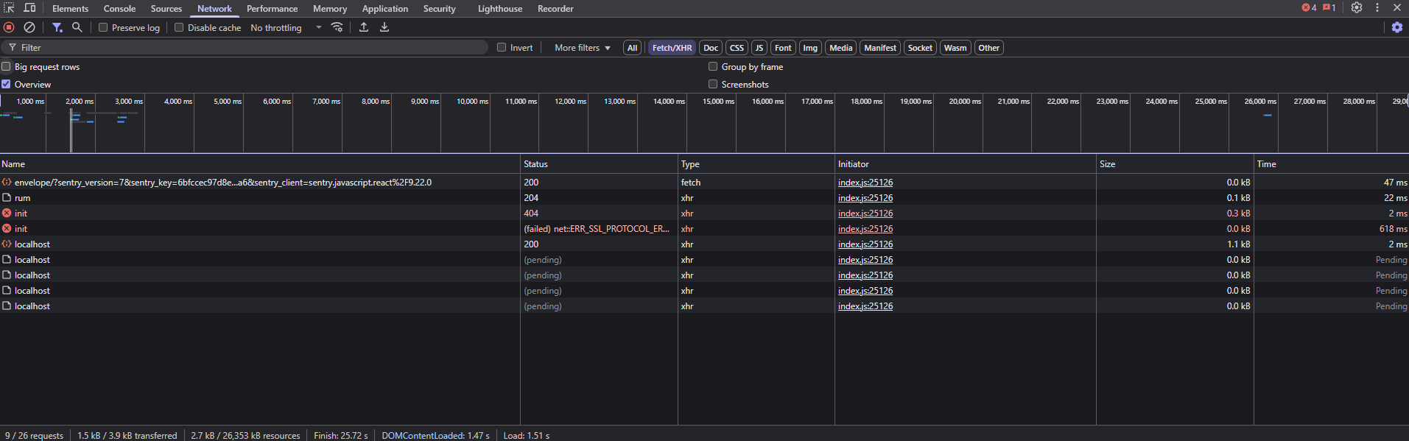Screen dimensions: 1409x441
Task: Toggle the filter funnel icon
Action: (x=57, y=27)
